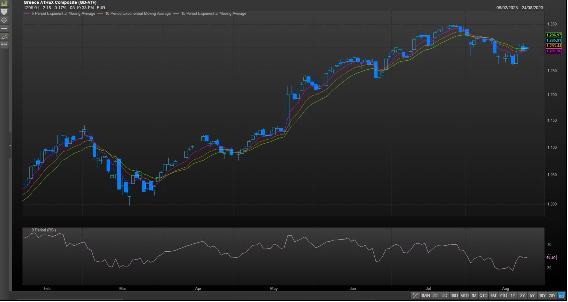Screen dimensions: 568x302
Task: Open the data grid table icon
Action: coord(4,45)
